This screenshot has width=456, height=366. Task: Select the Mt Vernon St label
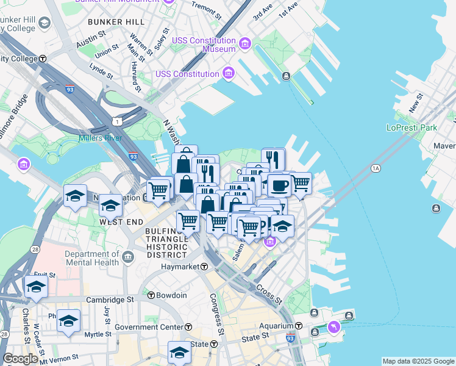(59, 360)
